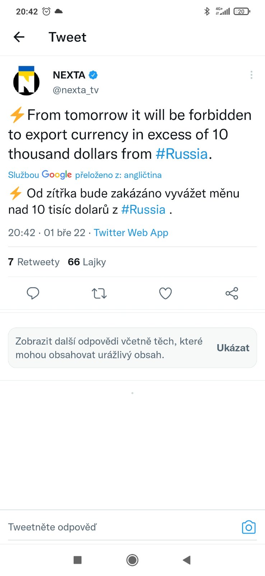The image size is (265, 576).
Task: Tap the share icon
Action: point(232,293)
